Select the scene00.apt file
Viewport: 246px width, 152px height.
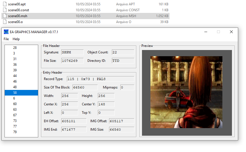(x=17, y=4)
